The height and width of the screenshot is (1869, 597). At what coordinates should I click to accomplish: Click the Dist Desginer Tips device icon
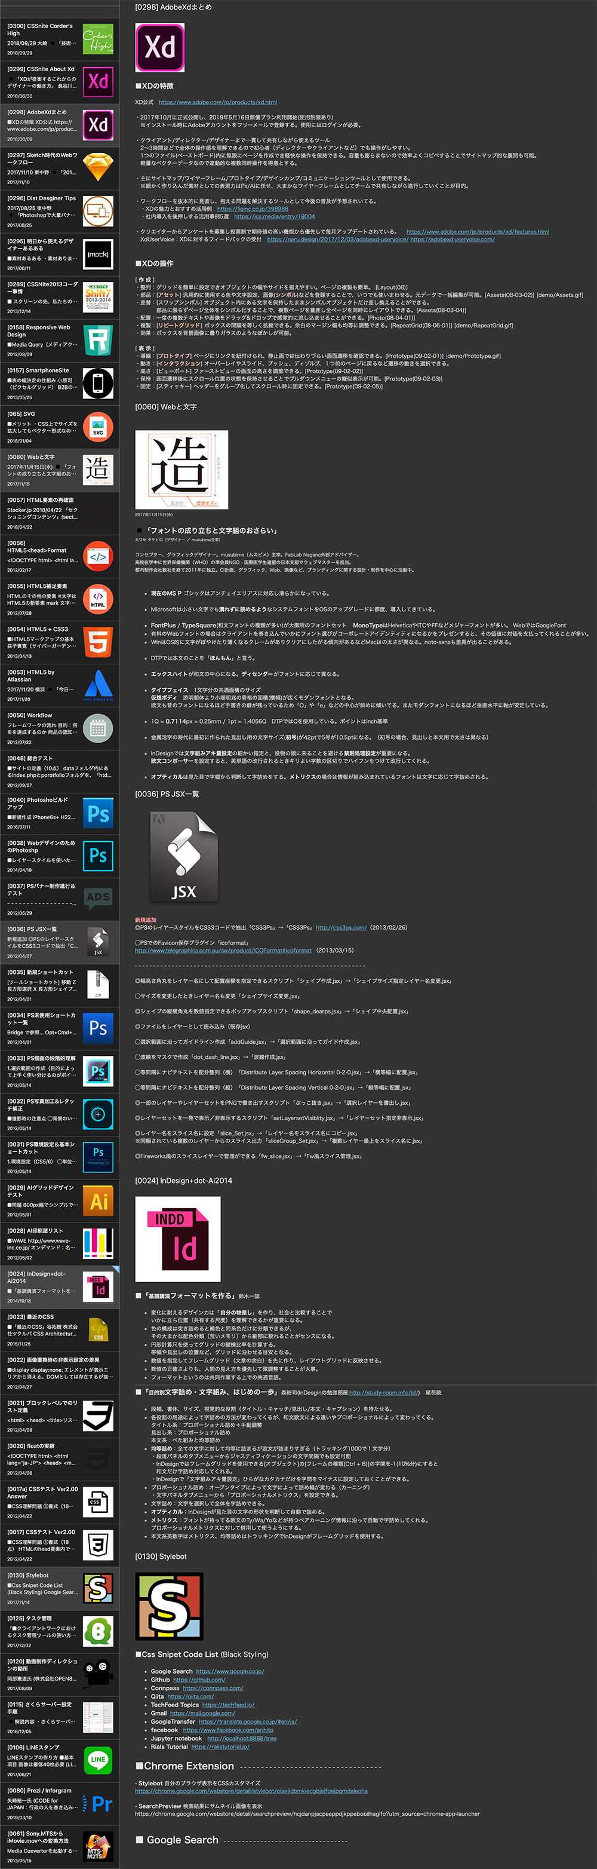98,211
